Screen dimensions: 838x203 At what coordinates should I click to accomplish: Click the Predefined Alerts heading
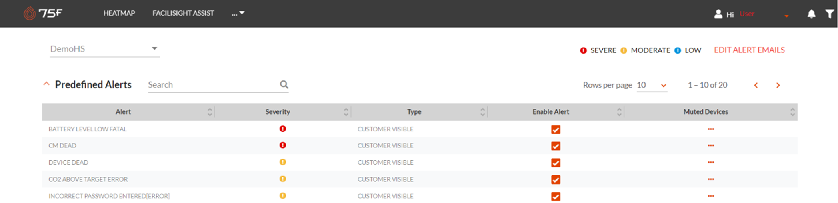[x=93, y=84]
